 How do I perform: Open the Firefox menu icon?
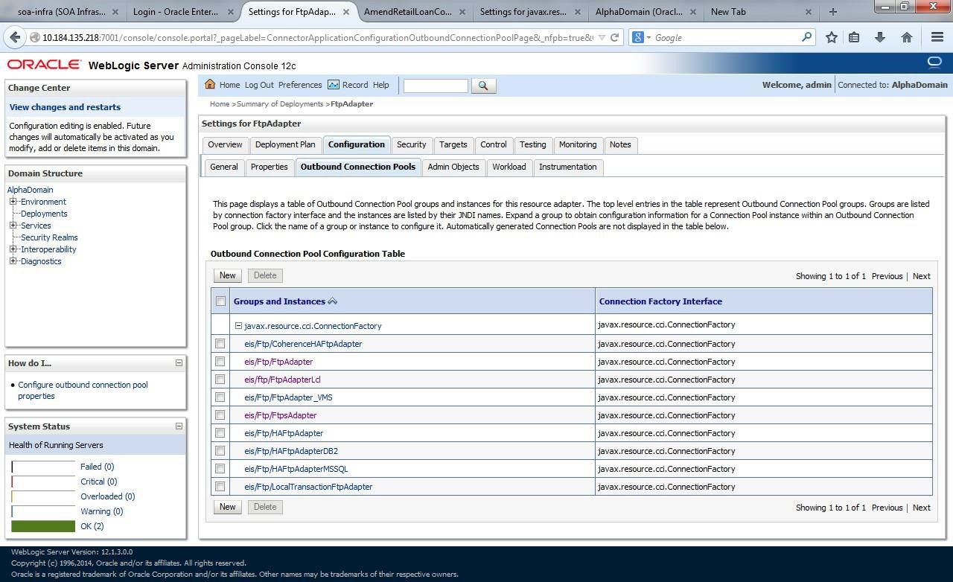pos(937,37)
